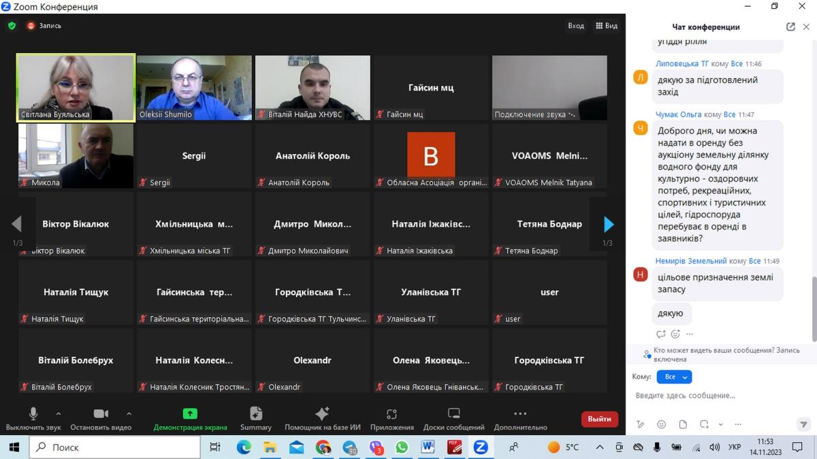The image size is (817, 459).
Task: Open the Вход sign-in option
Action: tap(576, 26)
